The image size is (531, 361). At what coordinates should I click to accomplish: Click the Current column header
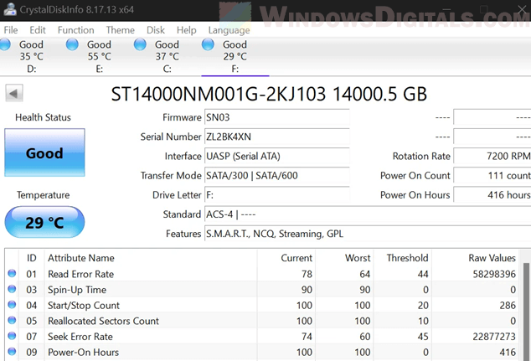286,258
